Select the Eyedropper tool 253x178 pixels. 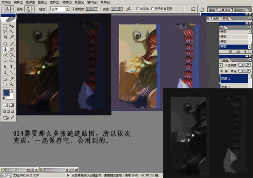coord(11,79)
